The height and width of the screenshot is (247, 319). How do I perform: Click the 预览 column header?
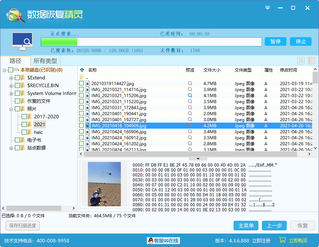click(190, 70)
